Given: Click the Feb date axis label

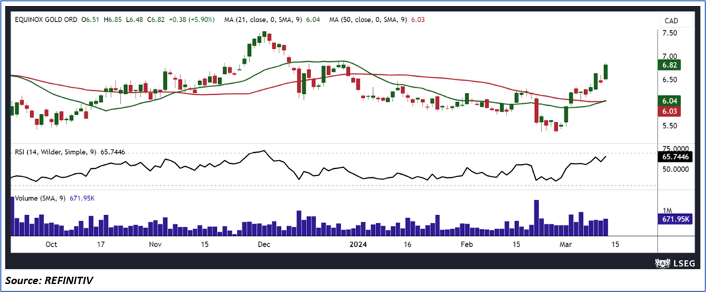Looking at the screenshot, I should pos(467,244).
